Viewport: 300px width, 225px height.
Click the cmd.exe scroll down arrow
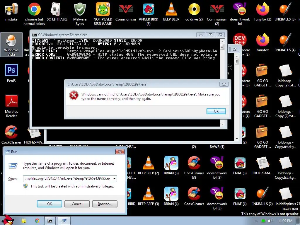click(222, 124)
